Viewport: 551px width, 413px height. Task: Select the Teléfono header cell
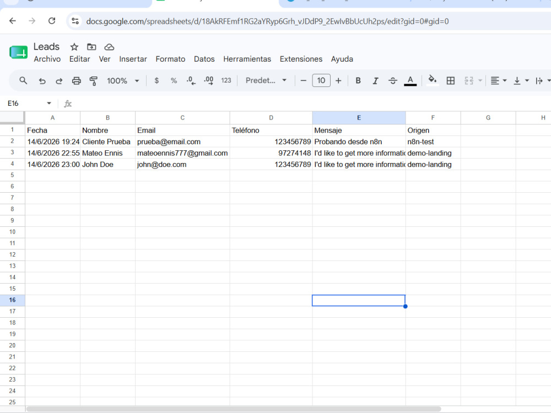click(x=271, y=131)
